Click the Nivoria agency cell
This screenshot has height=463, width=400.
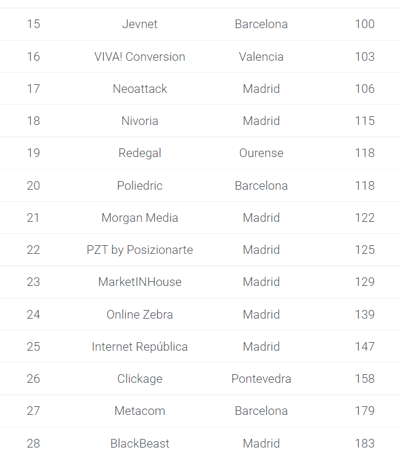point(140,121)
